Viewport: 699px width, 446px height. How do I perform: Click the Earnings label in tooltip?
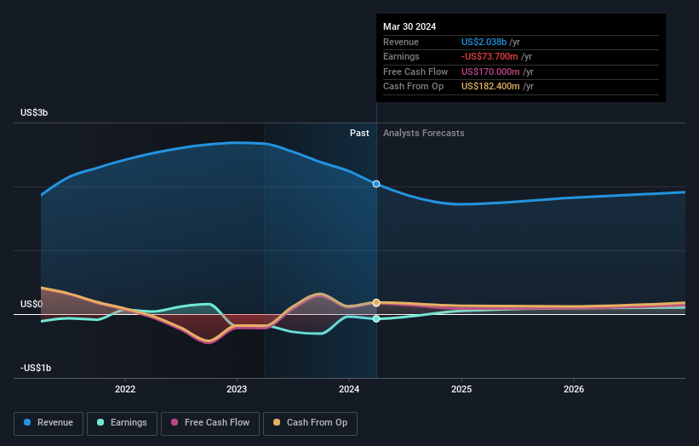(x=401, y=56)
